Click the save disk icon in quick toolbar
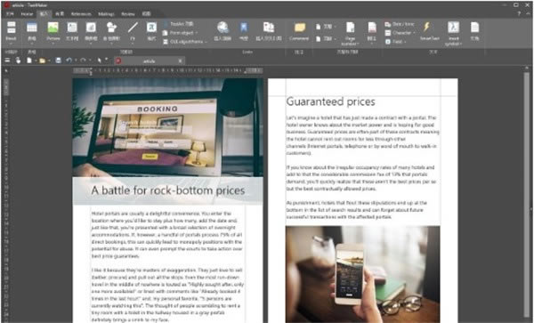The width and height of the screenshot is (534, 323). click(58, 61)
